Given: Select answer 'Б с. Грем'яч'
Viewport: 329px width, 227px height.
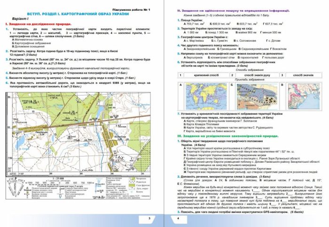Looking at the screenshot, I should click(219, 41).
